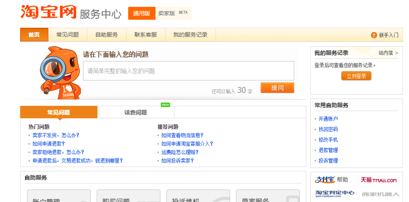Viewport: 409px width, 202px height.
Task: Open the 找回密码 self-service link
Action: pos(328,129)
